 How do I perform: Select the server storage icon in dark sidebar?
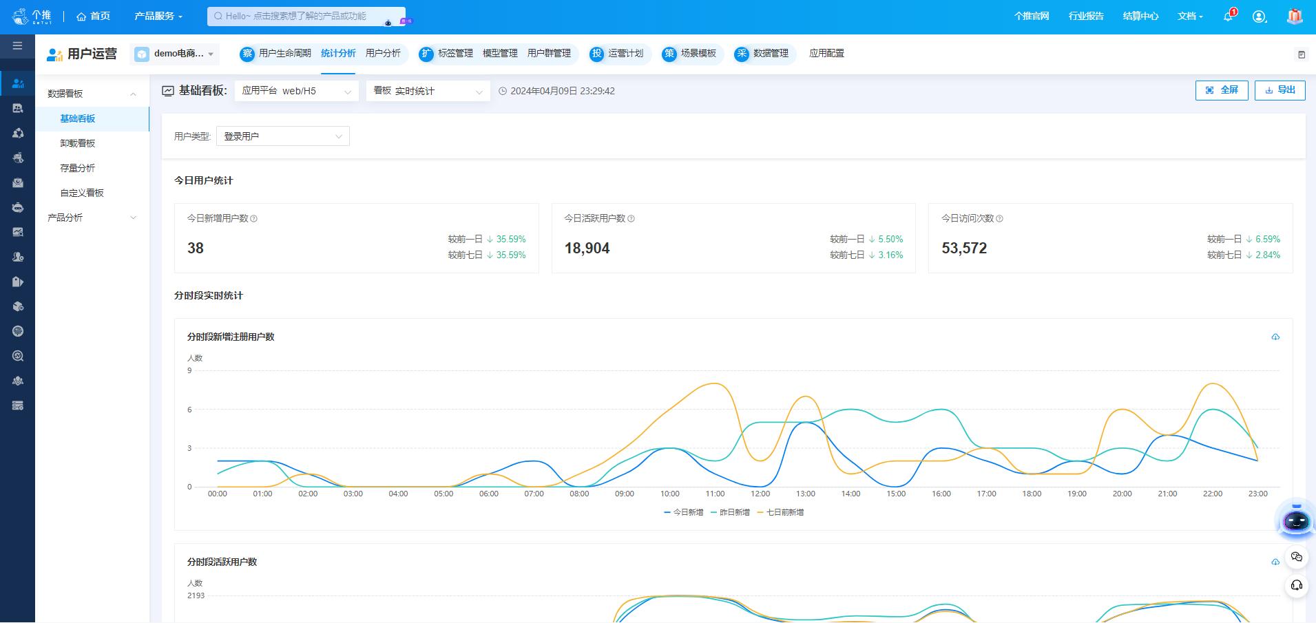click(18, 405)
